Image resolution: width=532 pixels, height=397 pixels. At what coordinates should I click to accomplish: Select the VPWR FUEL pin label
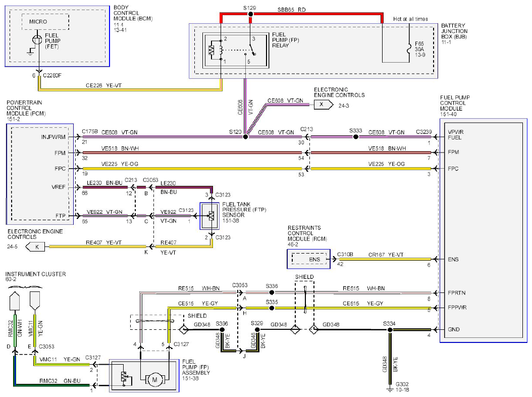[456, 135]
